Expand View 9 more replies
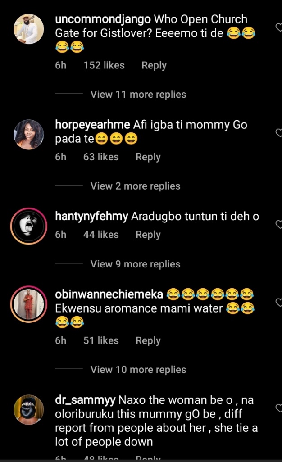Viewport: 282px width, 462px height. 135,264
